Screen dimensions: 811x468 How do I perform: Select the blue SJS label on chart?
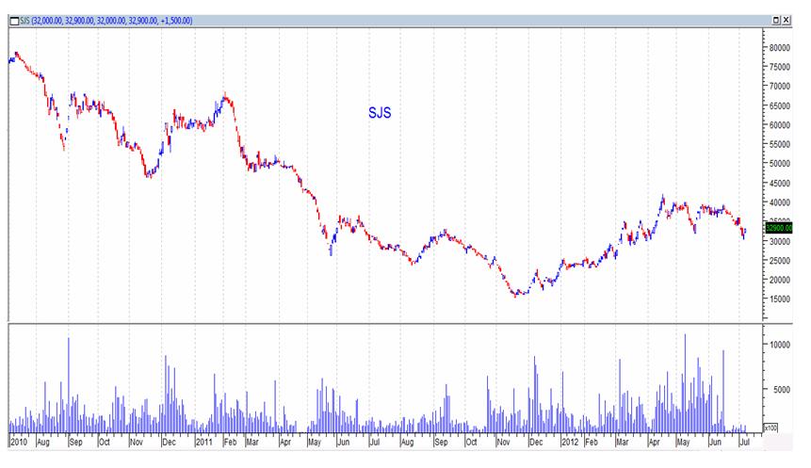pos(379,113)
